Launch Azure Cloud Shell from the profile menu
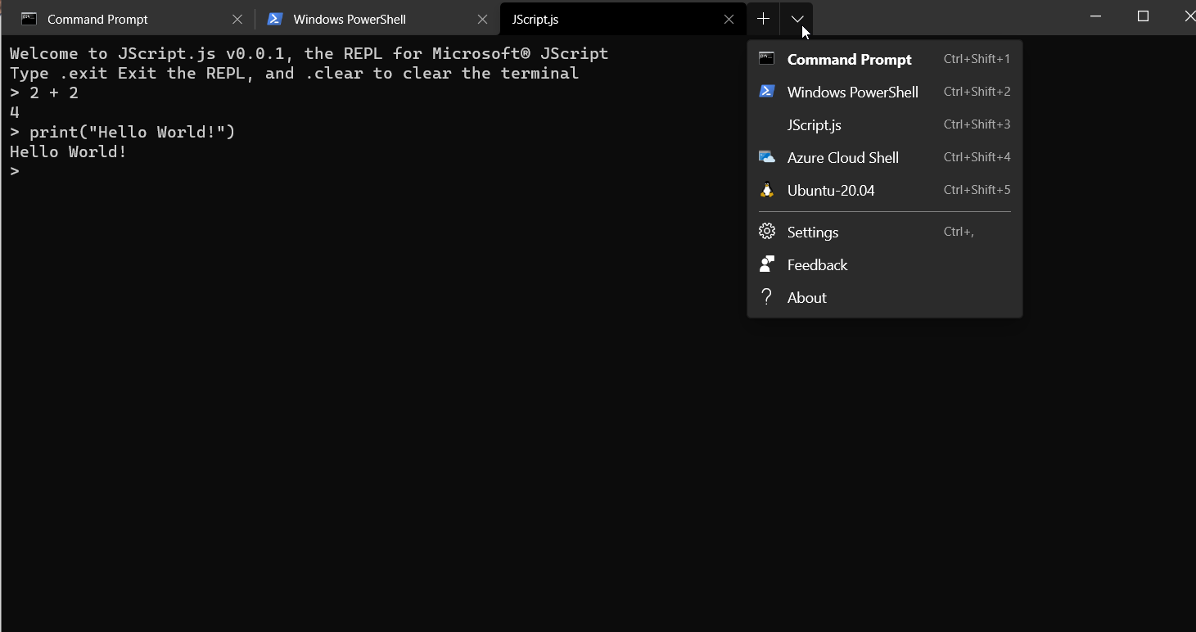Screen dimensions: 1196x632 coord(842,157)
